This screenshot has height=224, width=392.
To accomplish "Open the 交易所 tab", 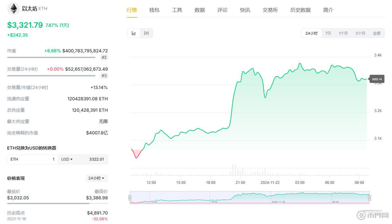I will (270, 10).
